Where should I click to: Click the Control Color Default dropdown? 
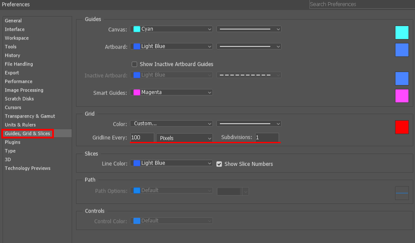click(171, 221)
